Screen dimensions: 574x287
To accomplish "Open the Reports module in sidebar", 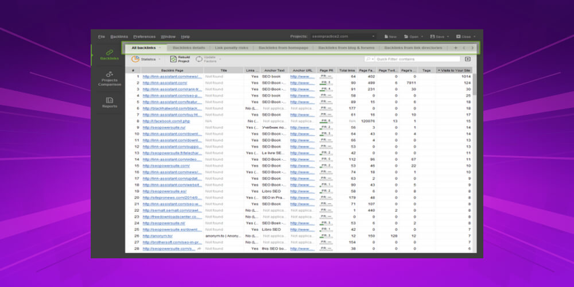I will (109, 103).
